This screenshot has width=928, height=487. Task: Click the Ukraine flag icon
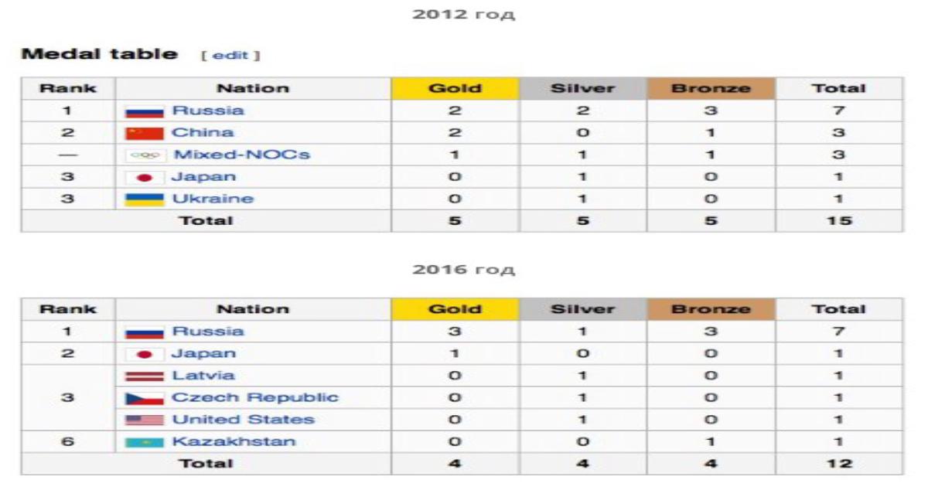tap(145, 199)
